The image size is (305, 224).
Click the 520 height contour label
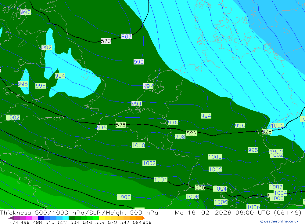tap(106, 41)
